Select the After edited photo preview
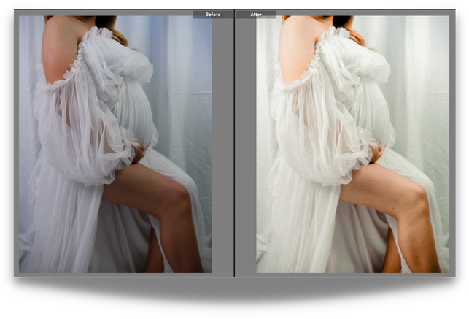Screen dimensions: 469x319 pos(352,145)
